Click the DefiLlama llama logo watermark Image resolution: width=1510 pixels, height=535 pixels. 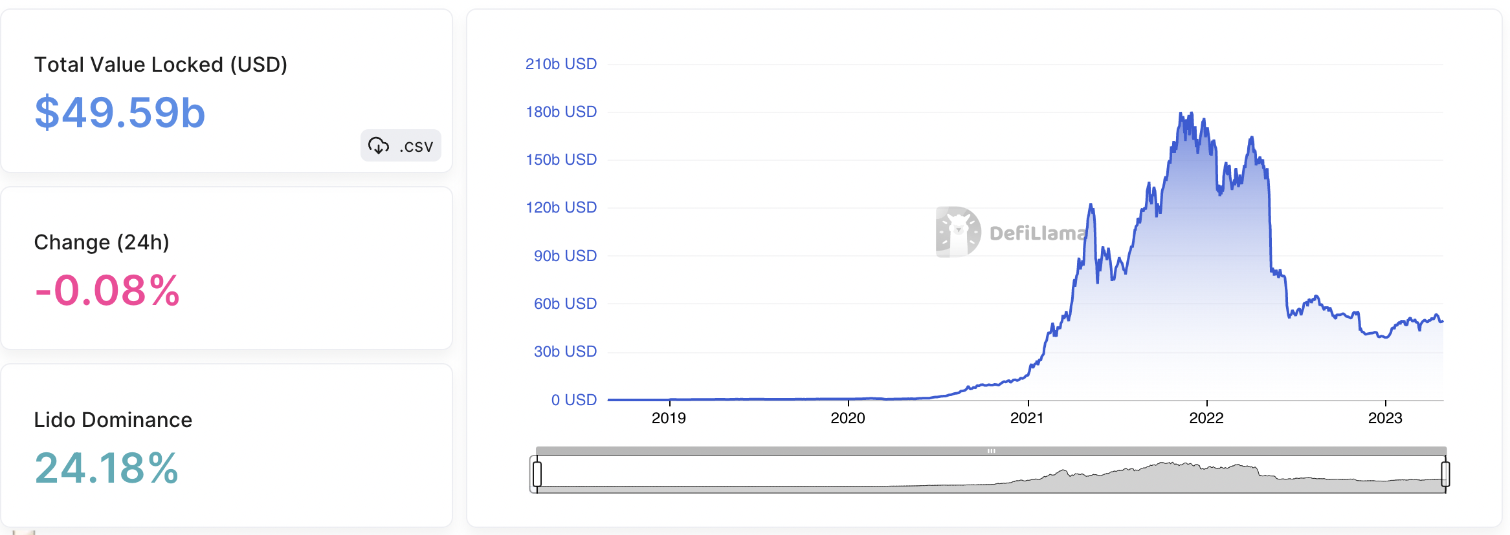pyautogui.click(x=958, y=232)
